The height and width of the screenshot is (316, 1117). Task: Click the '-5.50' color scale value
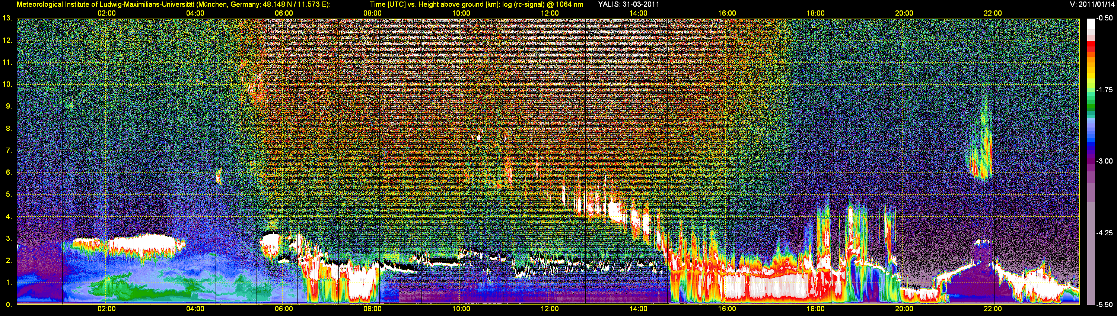coord(1104,304)
